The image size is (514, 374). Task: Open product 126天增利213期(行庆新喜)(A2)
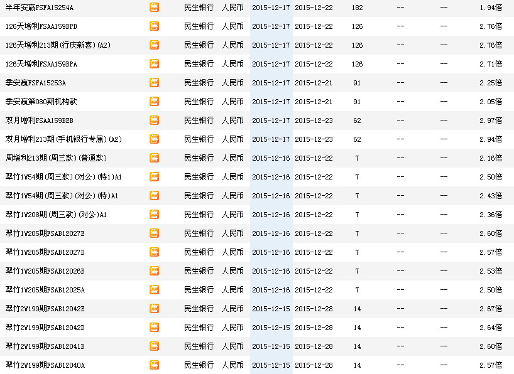coord(58,45)
